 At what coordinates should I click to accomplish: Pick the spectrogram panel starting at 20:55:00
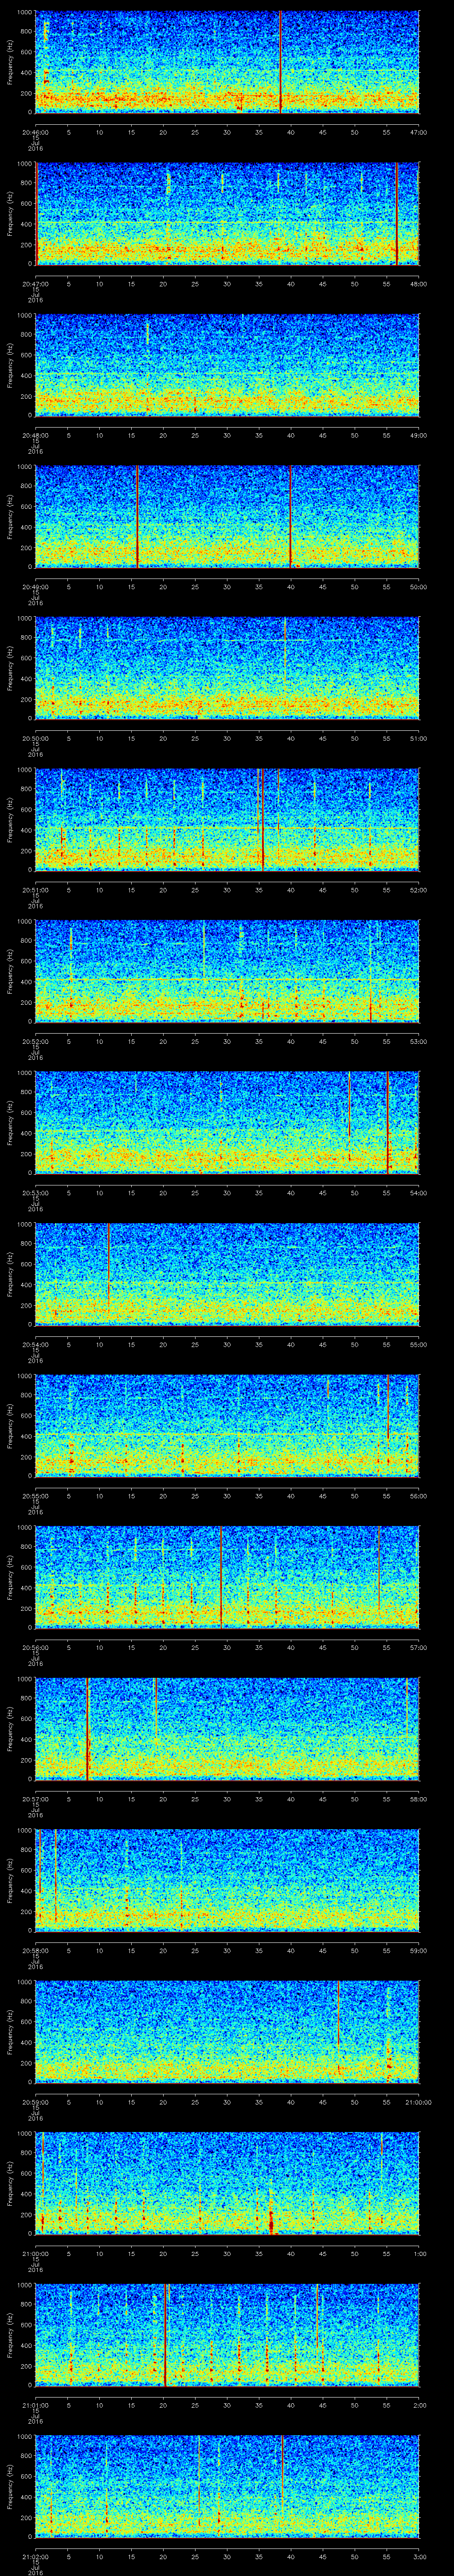click(x=227, y=1426)
